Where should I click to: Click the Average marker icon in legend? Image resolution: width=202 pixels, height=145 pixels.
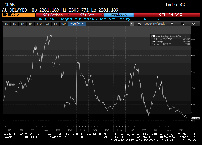tap(154, 42)
